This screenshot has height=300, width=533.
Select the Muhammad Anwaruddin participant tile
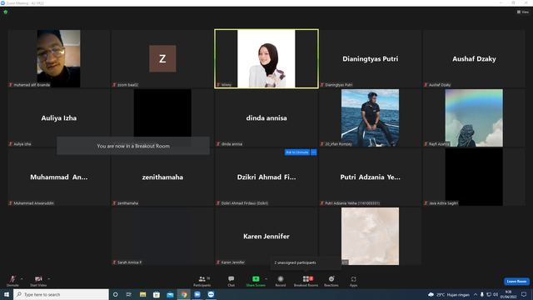click(59, 177)
